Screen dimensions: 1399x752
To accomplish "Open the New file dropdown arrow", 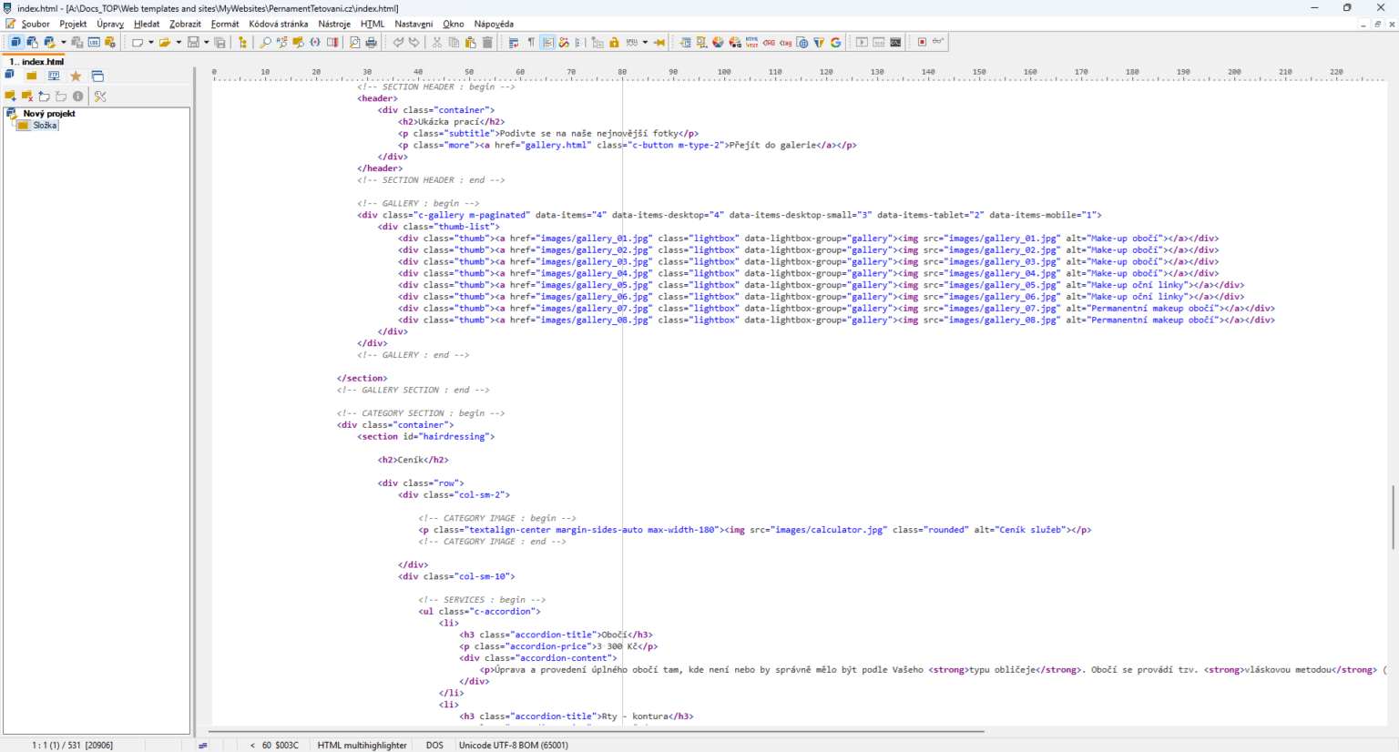I will 151,42.
